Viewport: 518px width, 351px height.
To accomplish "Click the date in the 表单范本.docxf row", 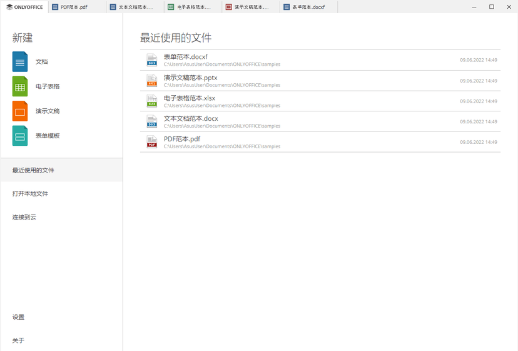I will tap(479, 60).
